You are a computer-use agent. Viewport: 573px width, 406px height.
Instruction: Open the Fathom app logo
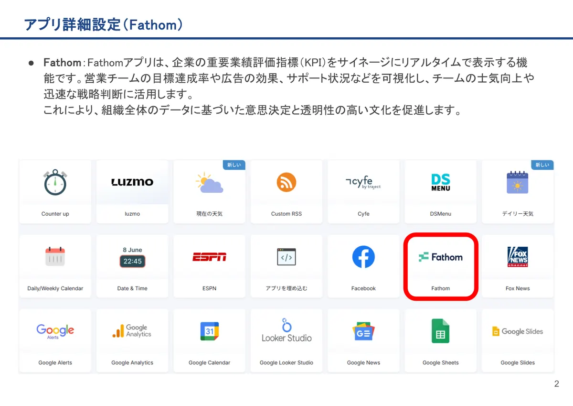(x=441, y=257)
